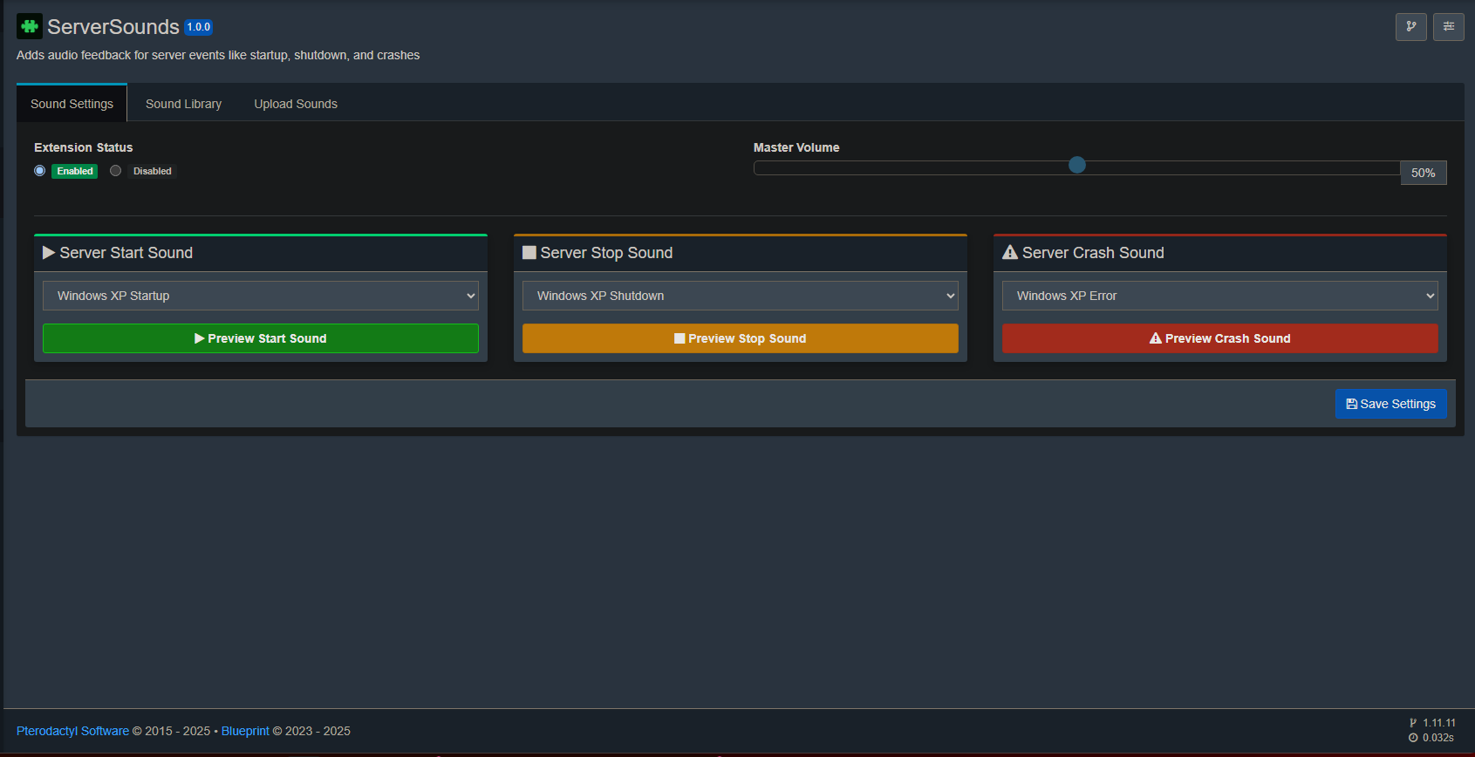Click the Master Volume slider handle
Image resolution: width=1475 pixels, height=757 pixels.
click(x=1077, y=165)
